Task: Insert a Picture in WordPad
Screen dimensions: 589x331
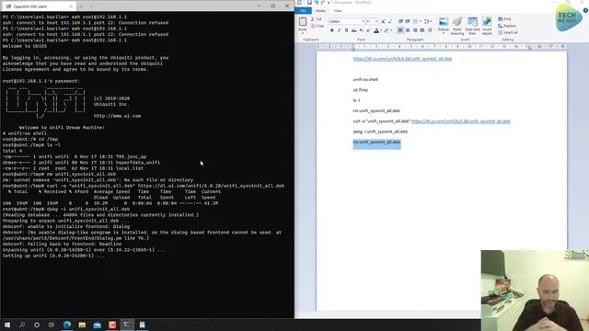Action: pyautogui.click(x=444, y=21)
